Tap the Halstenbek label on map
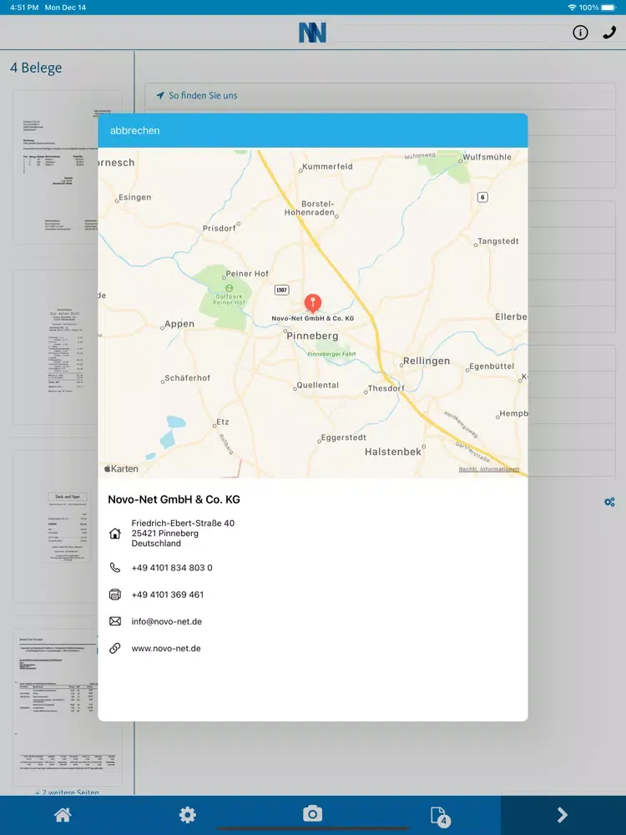626x835 pixels. tap(393, 452)
